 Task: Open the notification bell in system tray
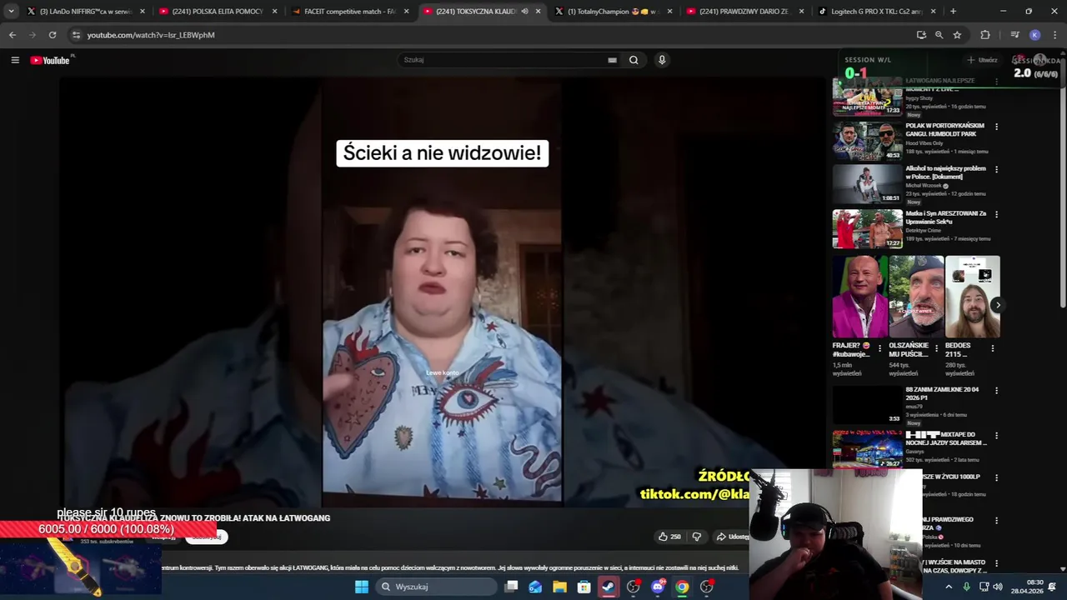click(x=1052, y=587)
